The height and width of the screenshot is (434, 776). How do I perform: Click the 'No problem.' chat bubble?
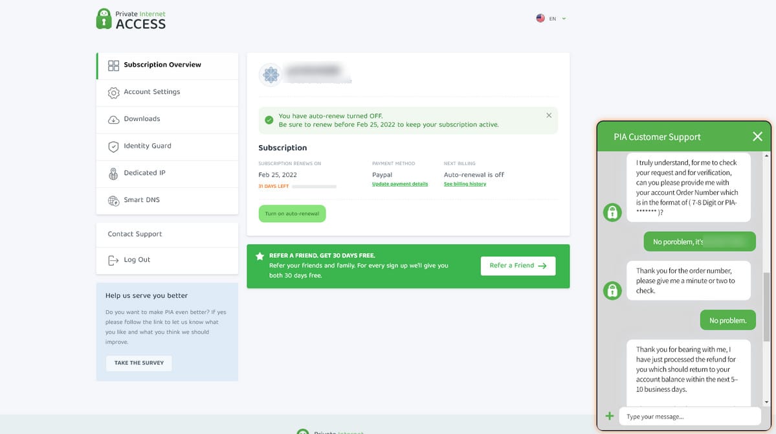[x=727, y=321]
